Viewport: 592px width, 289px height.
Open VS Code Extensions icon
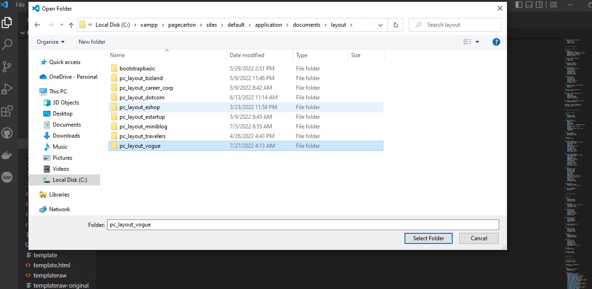[7, 111]
